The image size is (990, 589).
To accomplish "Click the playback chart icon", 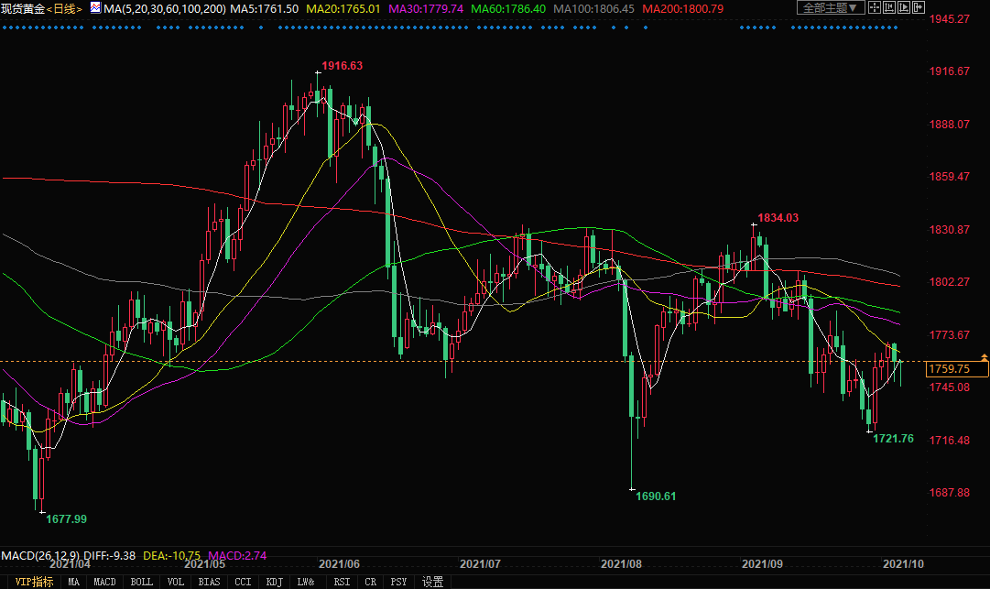I will [905, 8].
